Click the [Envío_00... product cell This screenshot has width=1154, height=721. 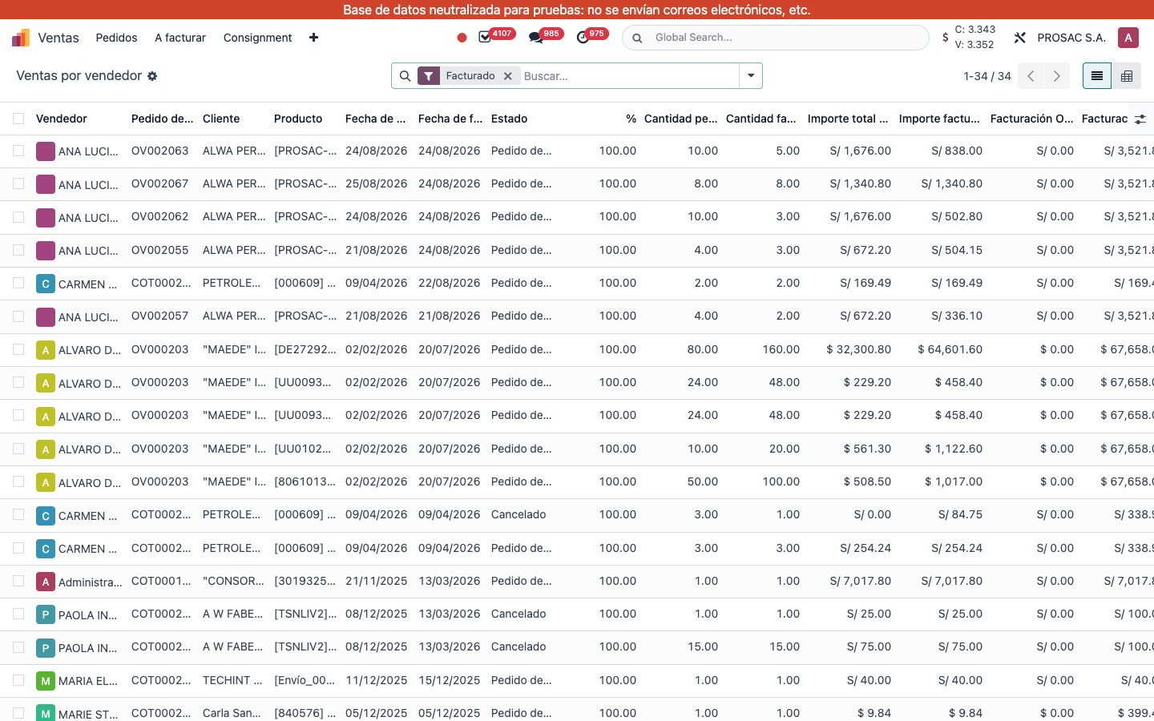[304, 680]
